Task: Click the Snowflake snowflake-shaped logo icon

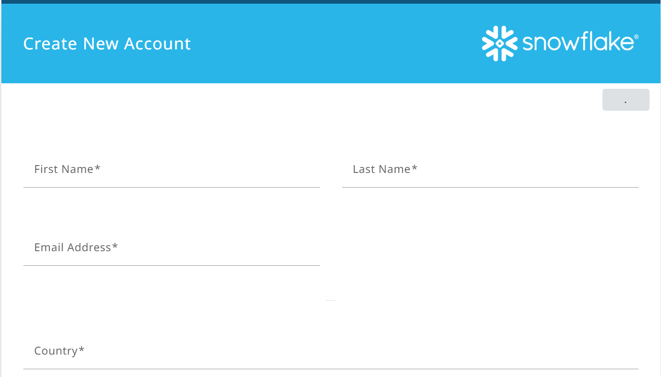Action: click(x=500, y=43)
